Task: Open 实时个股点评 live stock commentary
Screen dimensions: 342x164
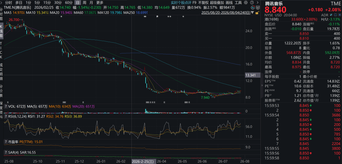Action: 181,3
